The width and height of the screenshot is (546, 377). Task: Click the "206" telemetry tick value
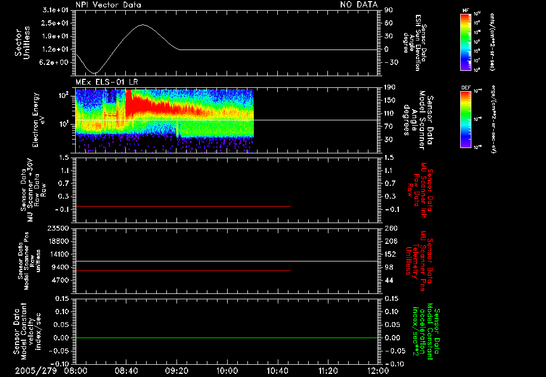coord(391,241)
